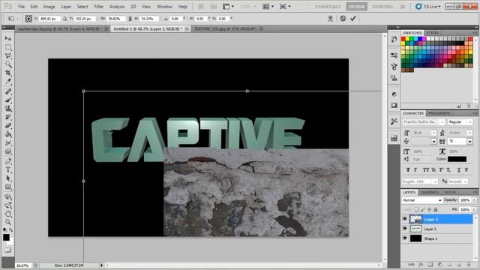Screen dimensions: 480x270
Task: Open CS Live button
Action: tap(428, 7)
